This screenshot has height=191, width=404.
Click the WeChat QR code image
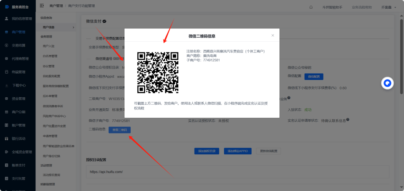pos(158,72)
